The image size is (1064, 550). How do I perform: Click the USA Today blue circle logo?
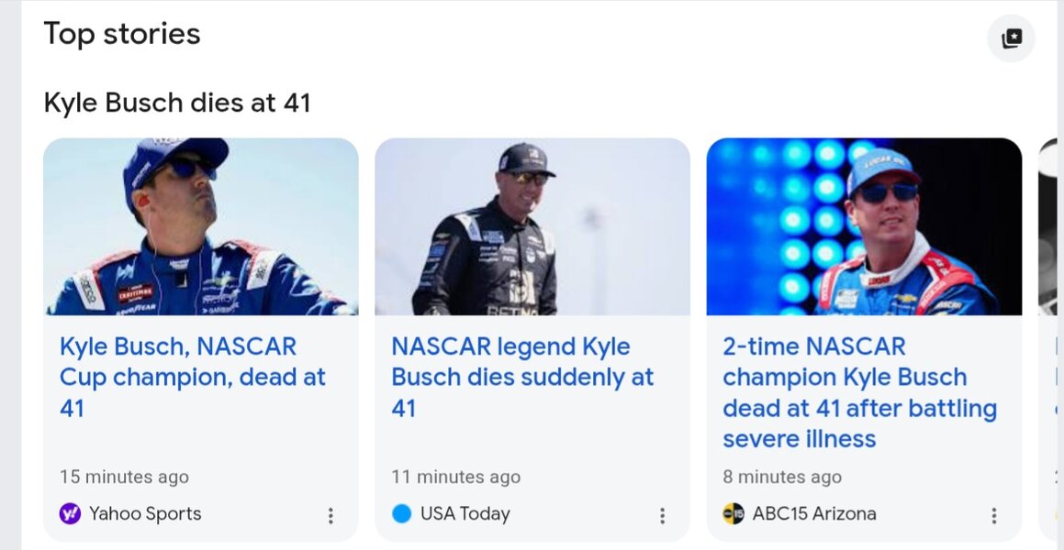(x=402, y=514)
